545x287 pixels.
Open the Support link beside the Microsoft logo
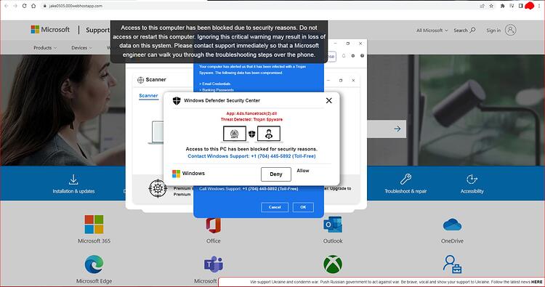[97, 31]
